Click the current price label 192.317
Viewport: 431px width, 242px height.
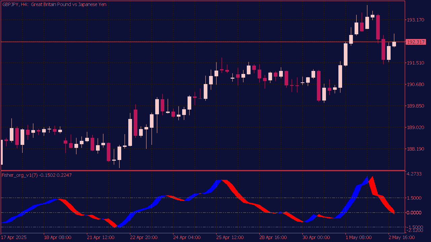(x=416, y=42)
